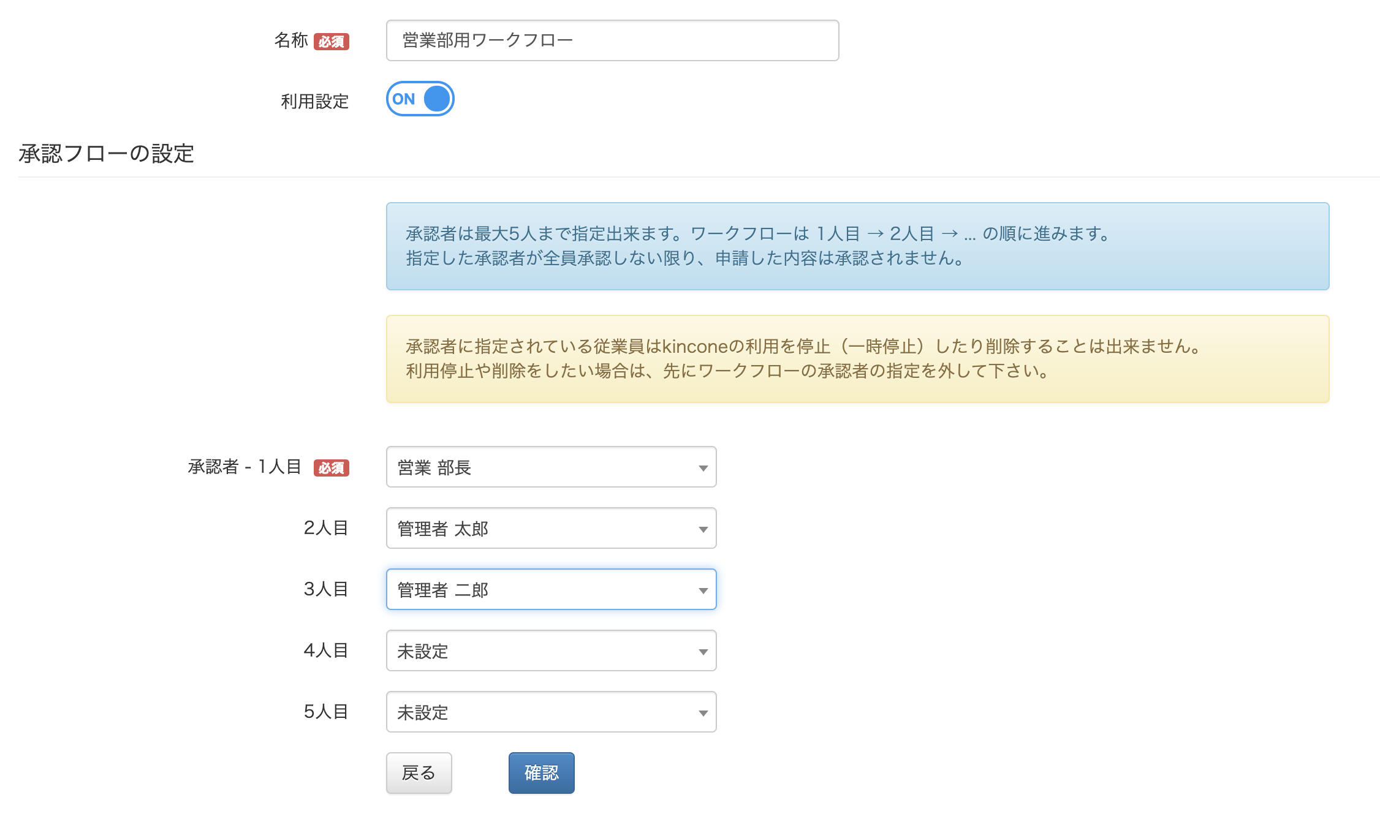Viewport: 1380px width, 822px height.
Task: Click the 4人目 label text
Action: click(325, 650)
